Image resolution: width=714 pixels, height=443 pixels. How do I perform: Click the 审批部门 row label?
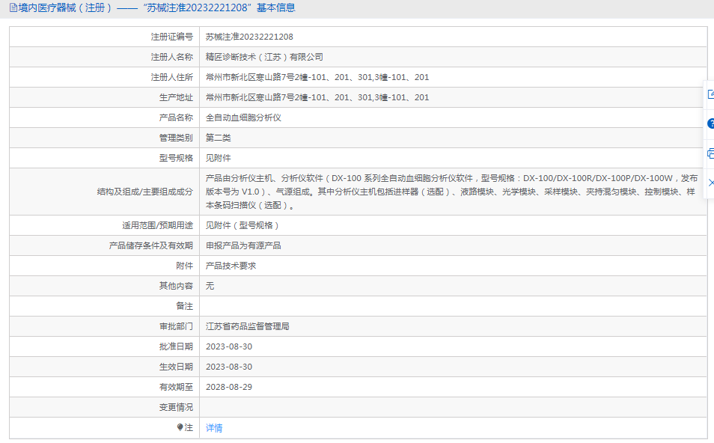(x=176, y=326)
